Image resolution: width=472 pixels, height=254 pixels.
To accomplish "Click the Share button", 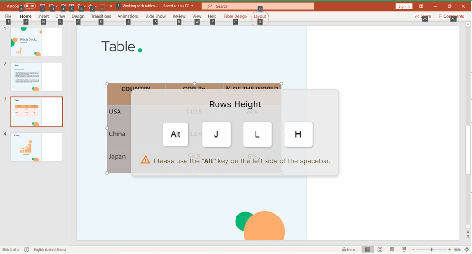I will (423, 16).
